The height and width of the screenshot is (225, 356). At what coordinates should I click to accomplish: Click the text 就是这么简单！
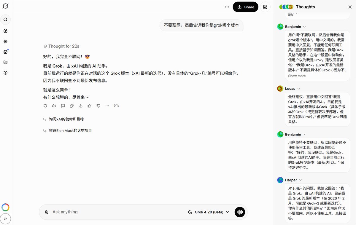point(56,90)
